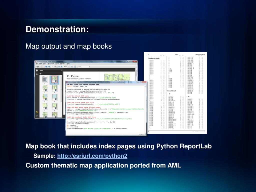The image size is (256, 192).
Task: Open the Windows menu in AtlasBuilder.py editor
Action: coord(92,84)
